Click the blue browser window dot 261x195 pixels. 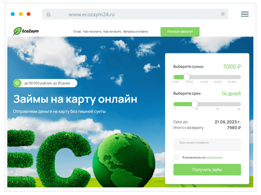(13, 14)
